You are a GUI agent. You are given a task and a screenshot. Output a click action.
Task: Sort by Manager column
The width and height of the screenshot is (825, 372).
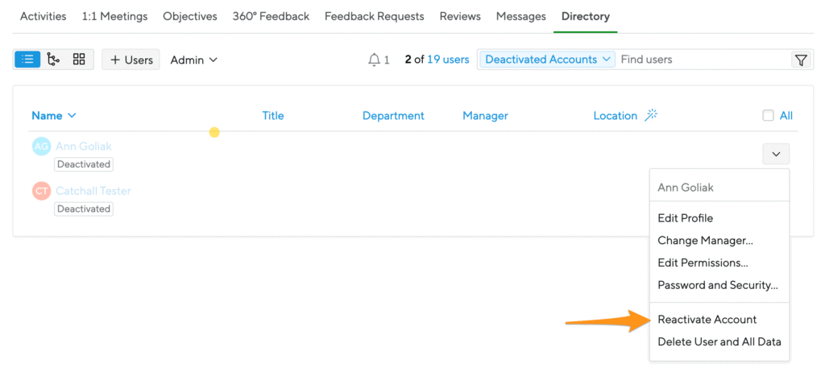point(485,116)
